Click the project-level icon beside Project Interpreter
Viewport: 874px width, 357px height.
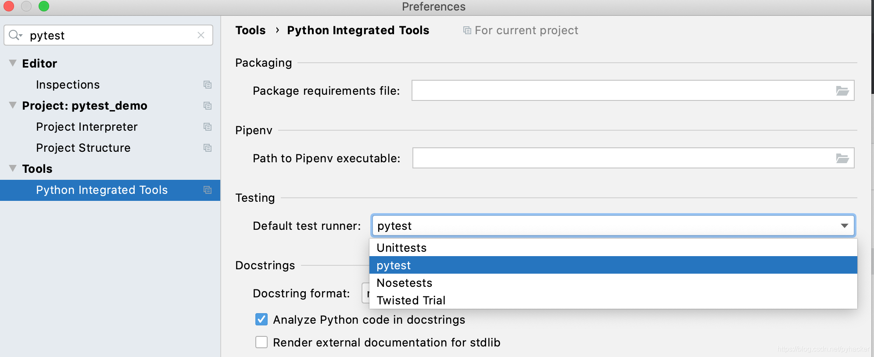[208, 127]
